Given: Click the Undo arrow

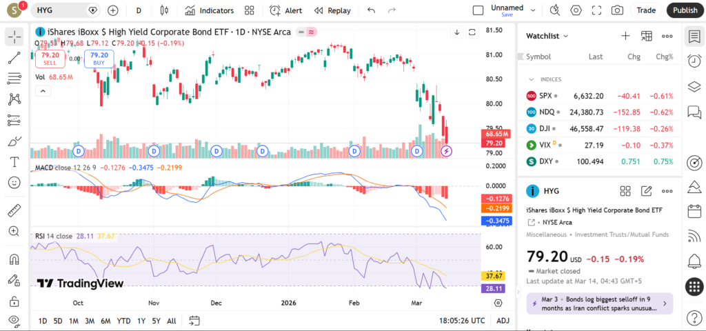Looking at the screenshot, I should coord(372,10).
